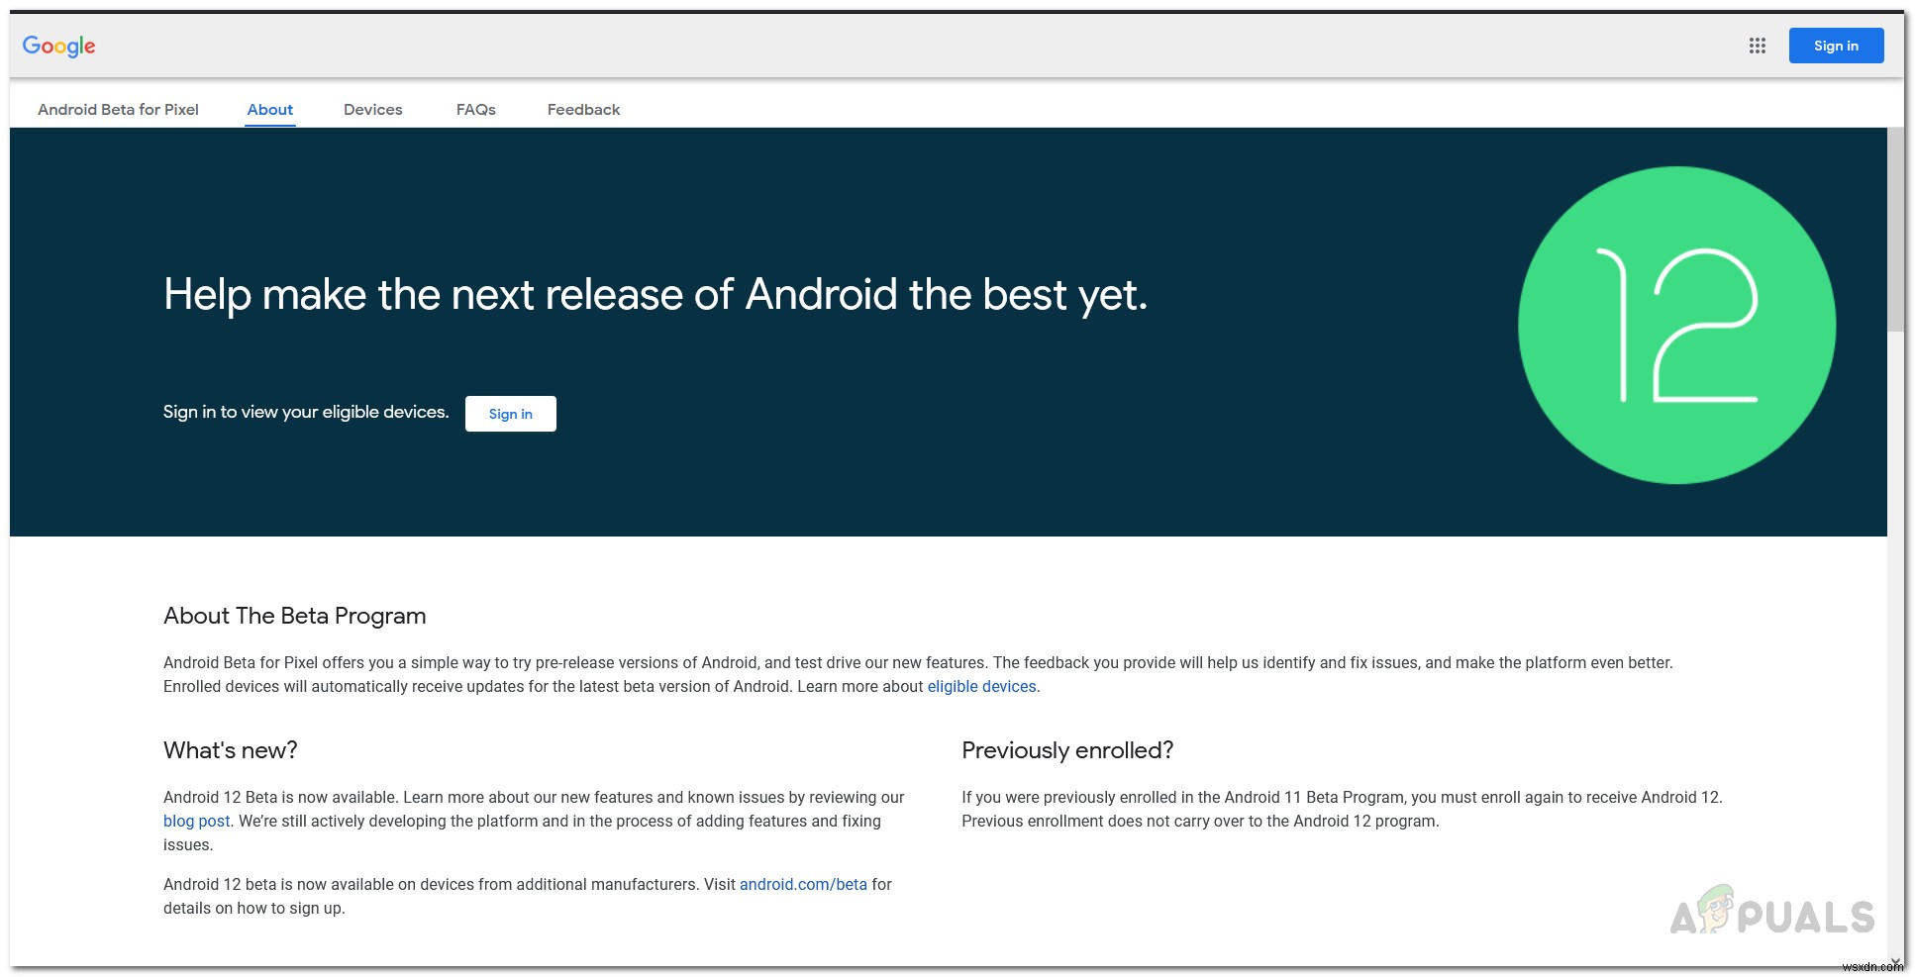Visit the android.com/beta link

click(803, 884)
